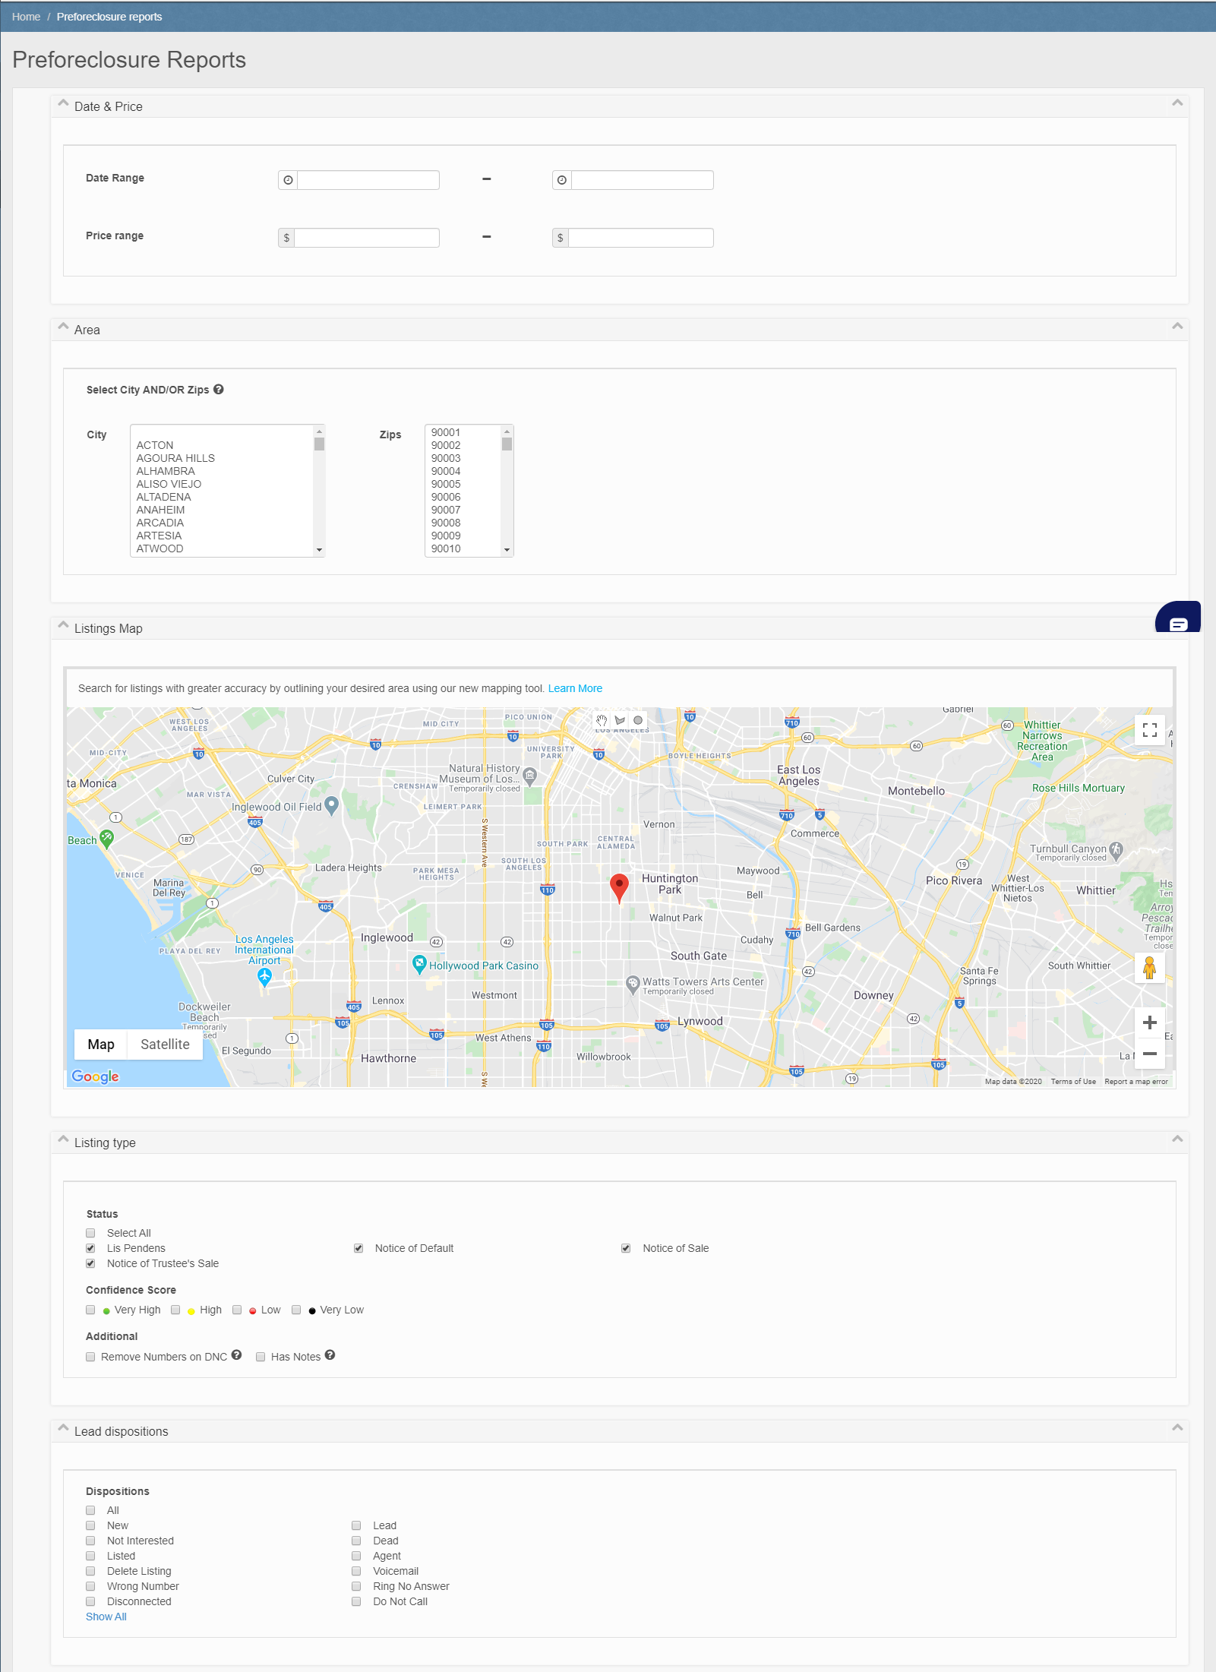Click the minimum price range input field

(x=366, y=238)
